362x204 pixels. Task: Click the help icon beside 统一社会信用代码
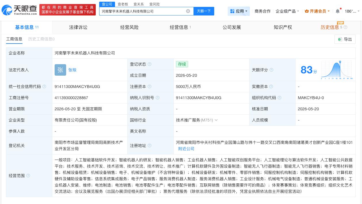(44, 87)
